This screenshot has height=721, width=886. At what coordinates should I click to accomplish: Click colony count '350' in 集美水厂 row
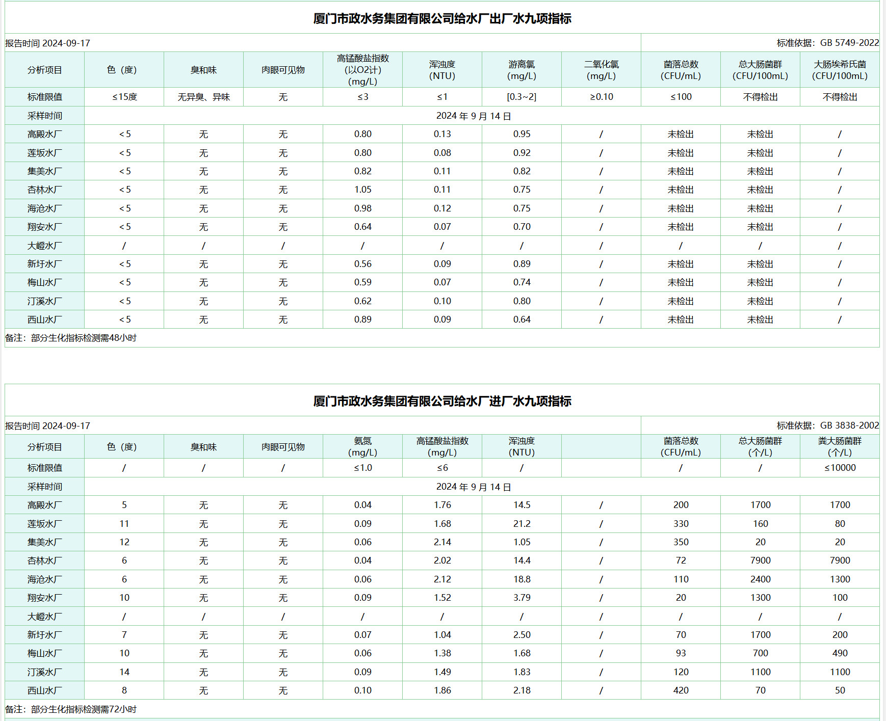pos(681,542)
